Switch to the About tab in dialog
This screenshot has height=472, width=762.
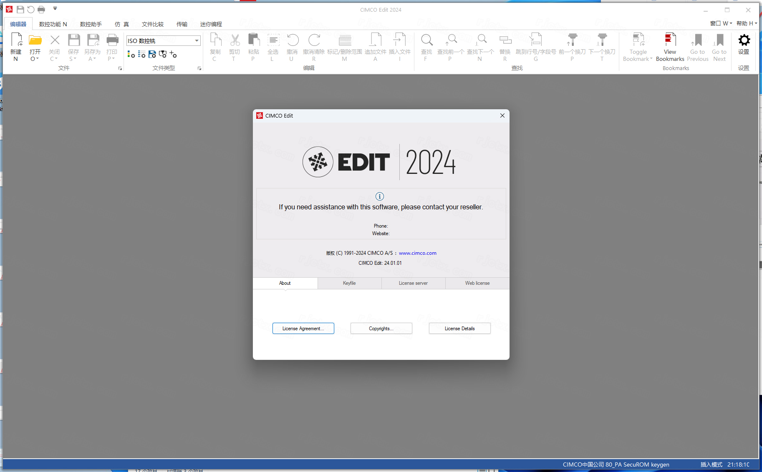pyautogui.click(x=285, y=283)
